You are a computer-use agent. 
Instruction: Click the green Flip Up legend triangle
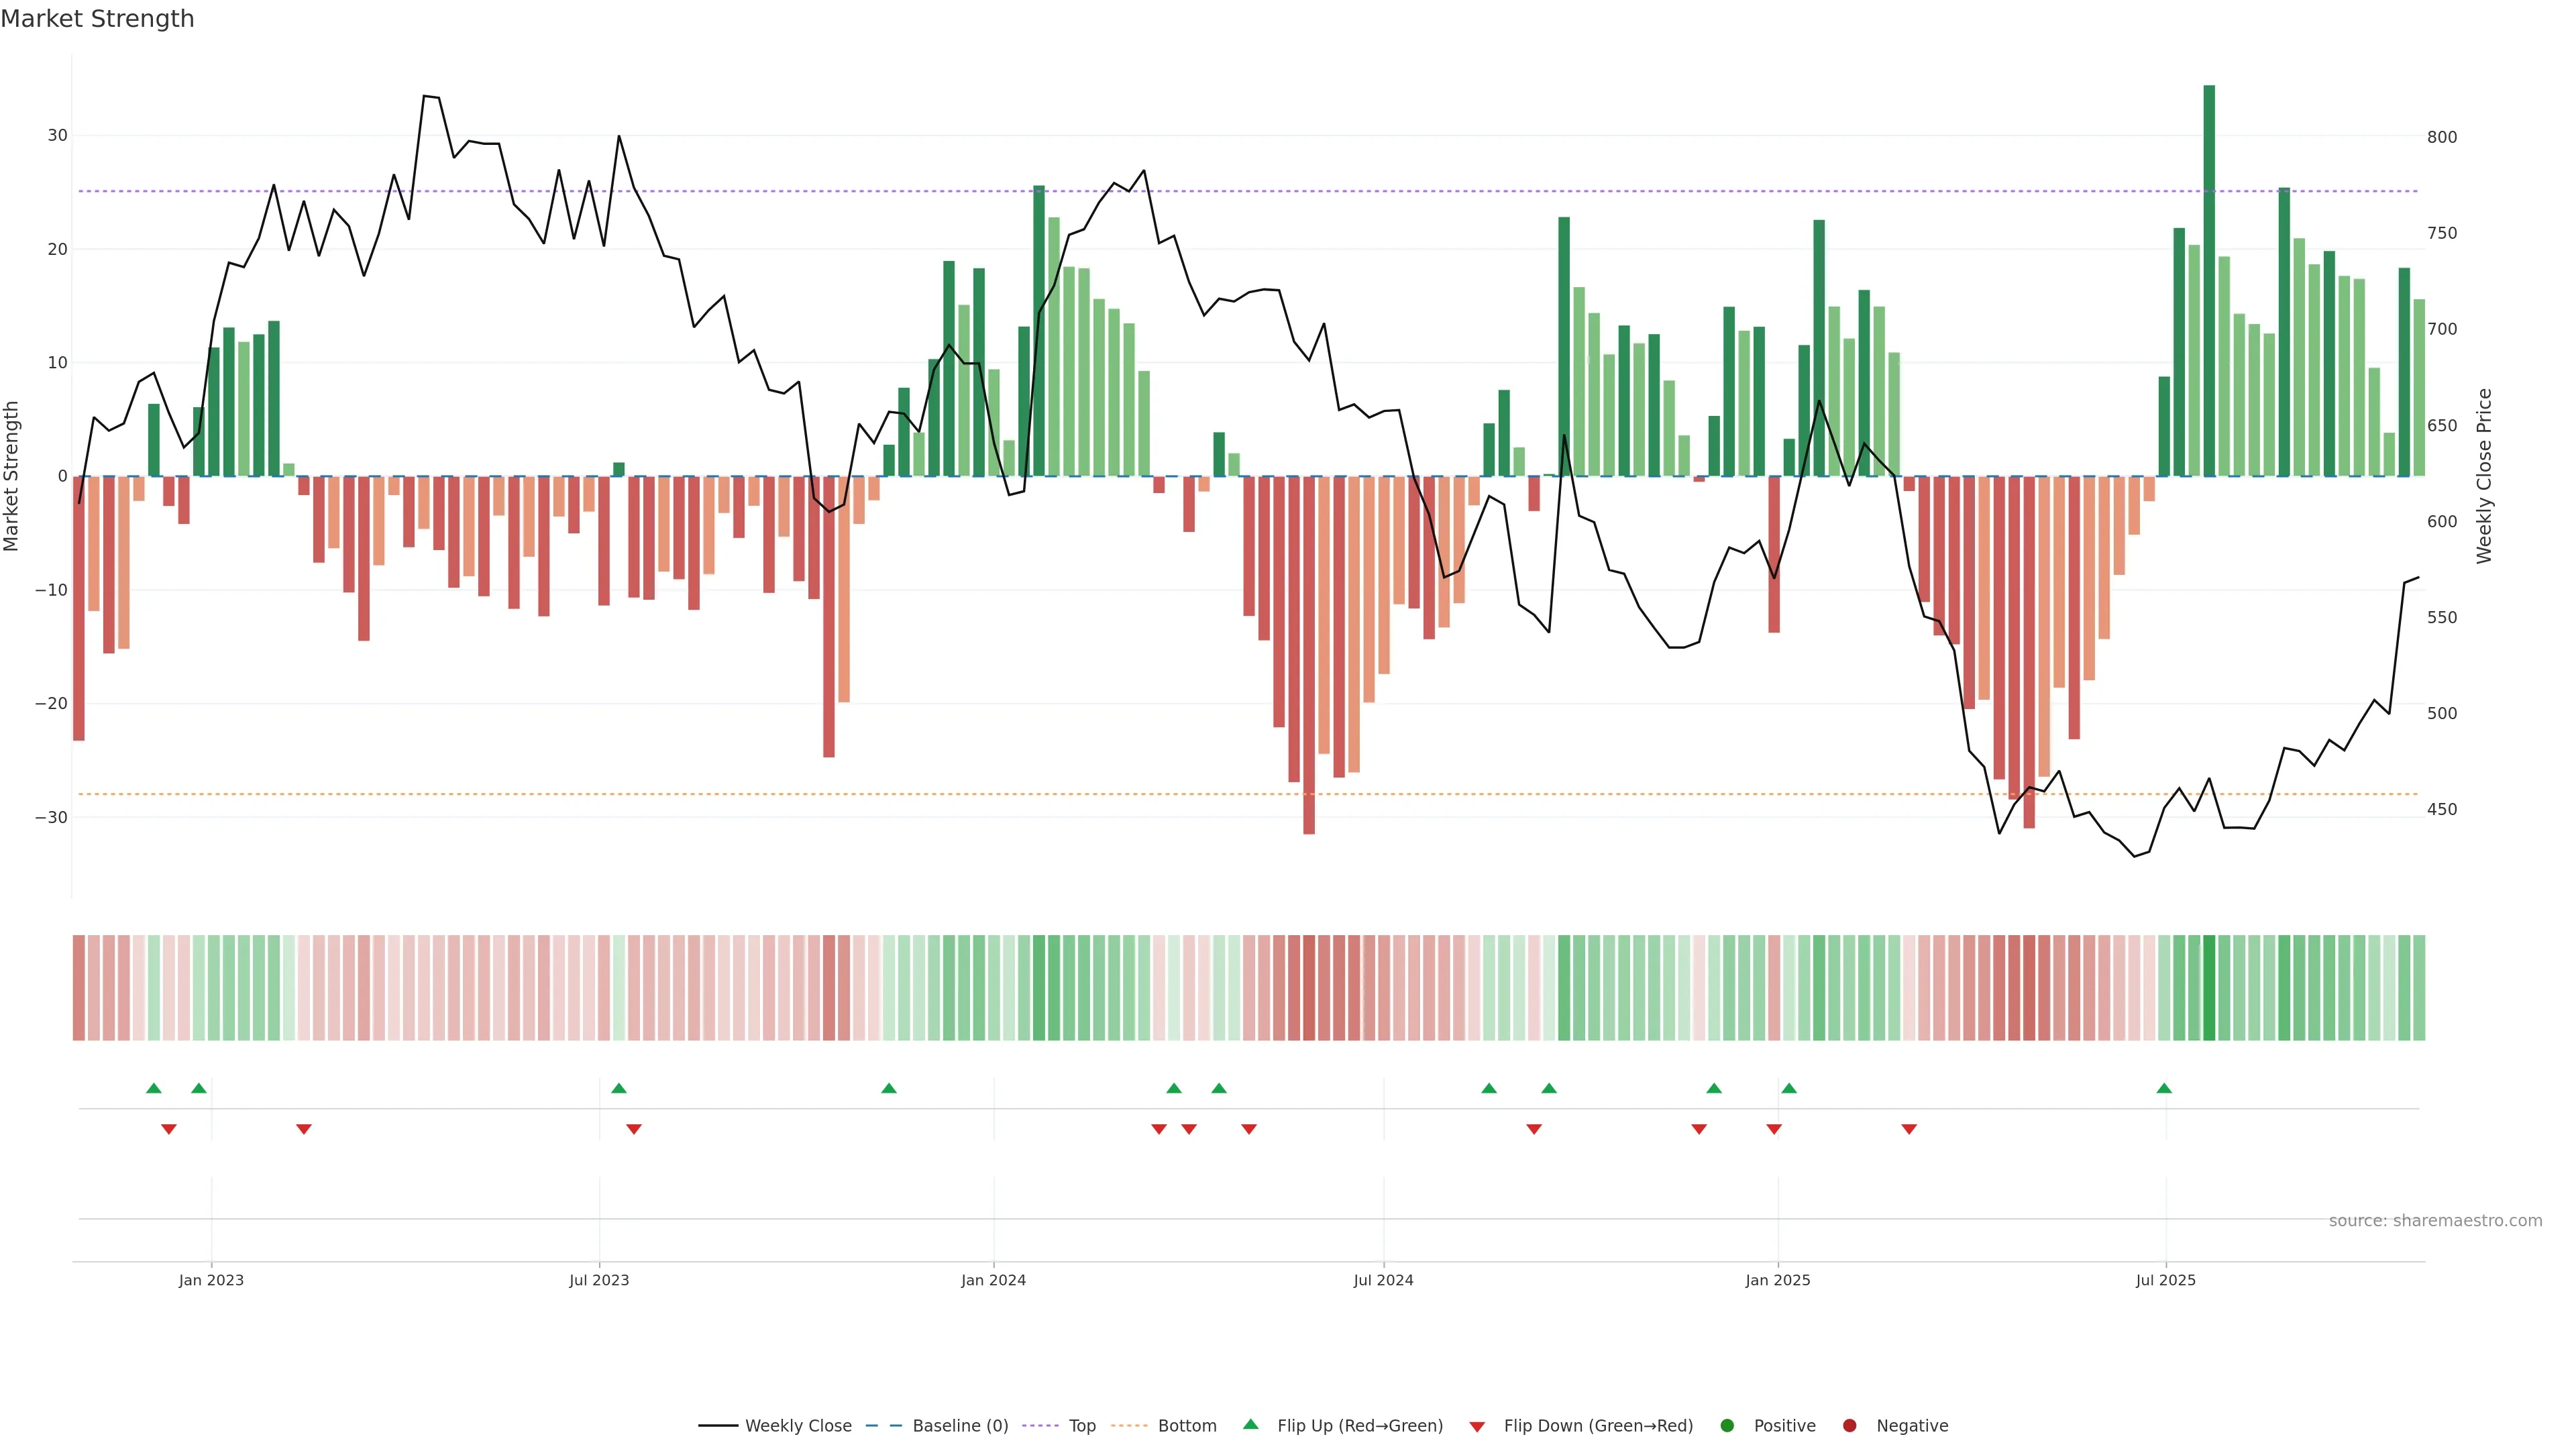1250,1425
